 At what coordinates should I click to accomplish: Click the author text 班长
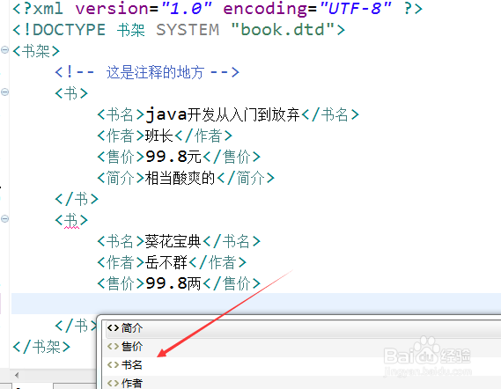[x=159, y=136]
